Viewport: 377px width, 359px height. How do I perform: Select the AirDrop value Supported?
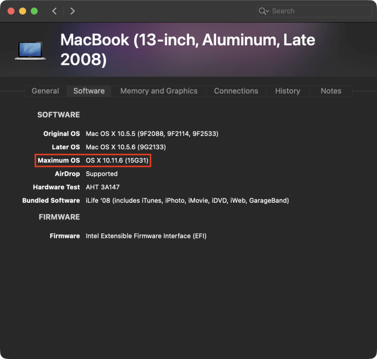[x=102, y=174]
